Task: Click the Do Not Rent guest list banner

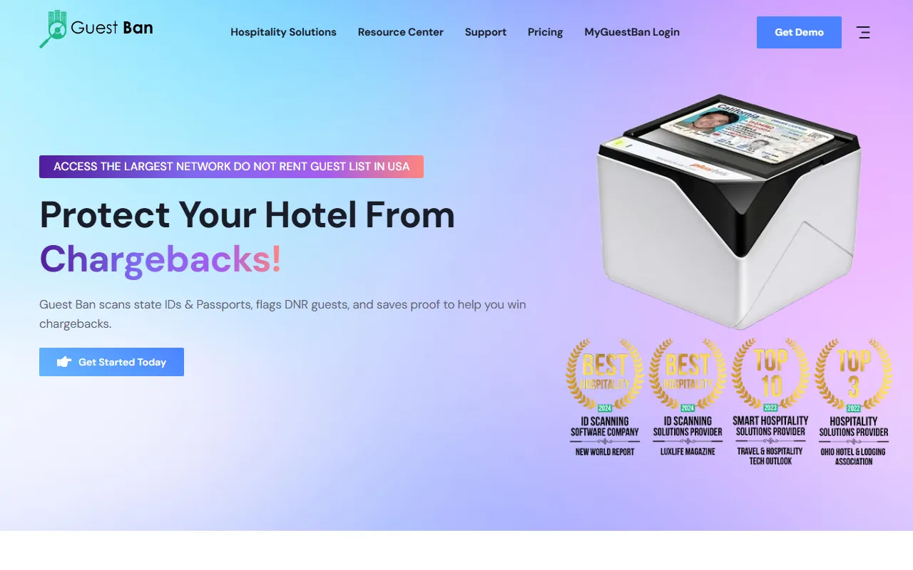Action: pyautogui.click(x=231, y=167)
